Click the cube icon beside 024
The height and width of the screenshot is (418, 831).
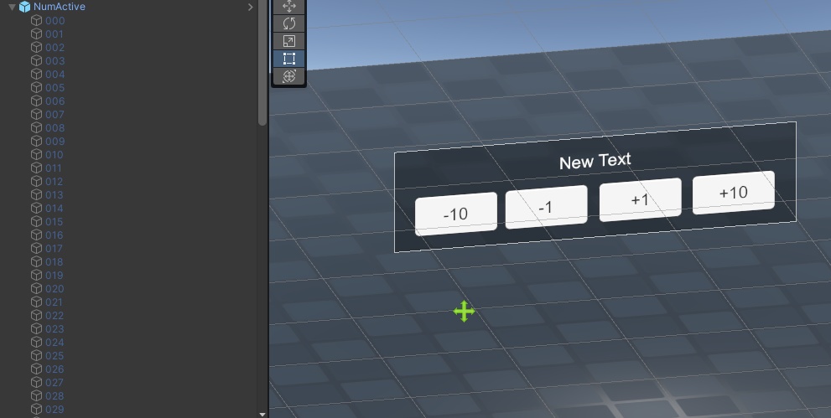(x=37, y=342)
